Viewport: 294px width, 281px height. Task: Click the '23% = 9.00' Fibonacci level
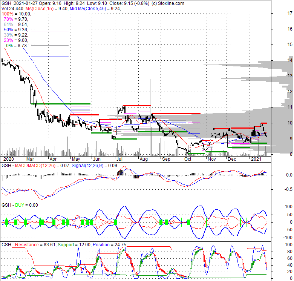(16, 40)
